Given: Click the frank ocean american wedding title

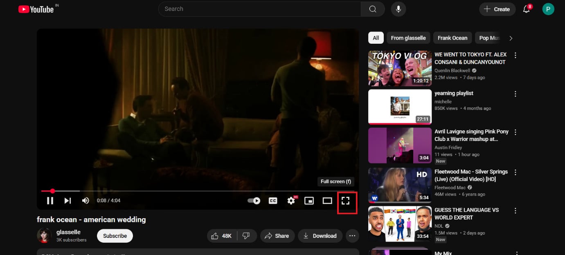Looking at the screenshot, I should 91,219.
